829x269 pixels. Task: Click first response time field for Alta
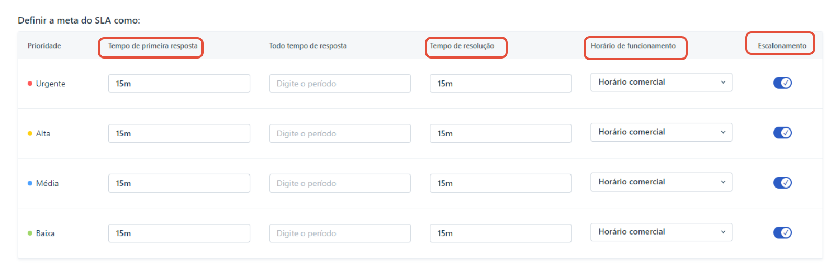179,133
